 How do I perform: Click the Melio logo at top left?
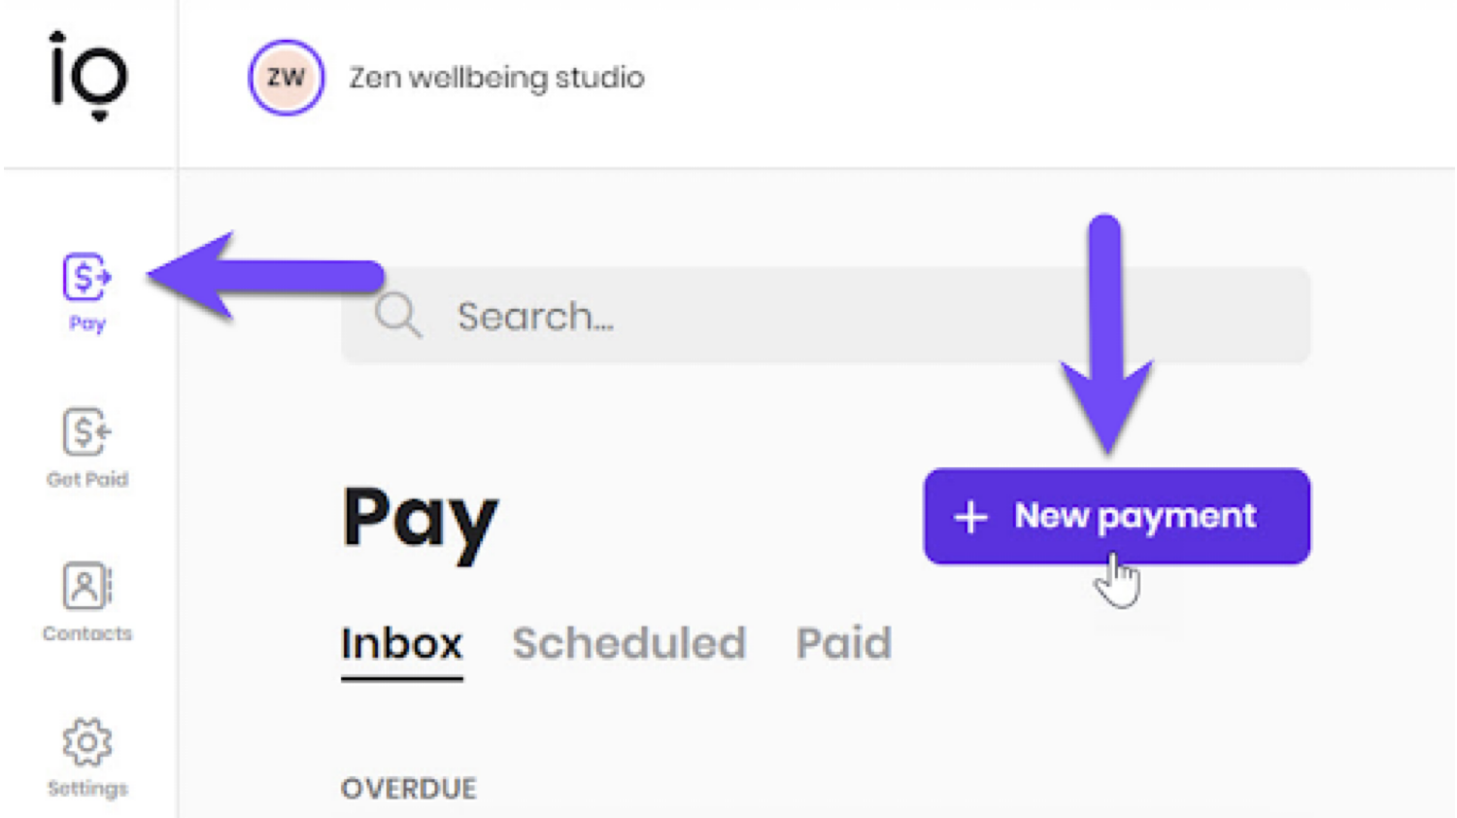pos(88,76)
